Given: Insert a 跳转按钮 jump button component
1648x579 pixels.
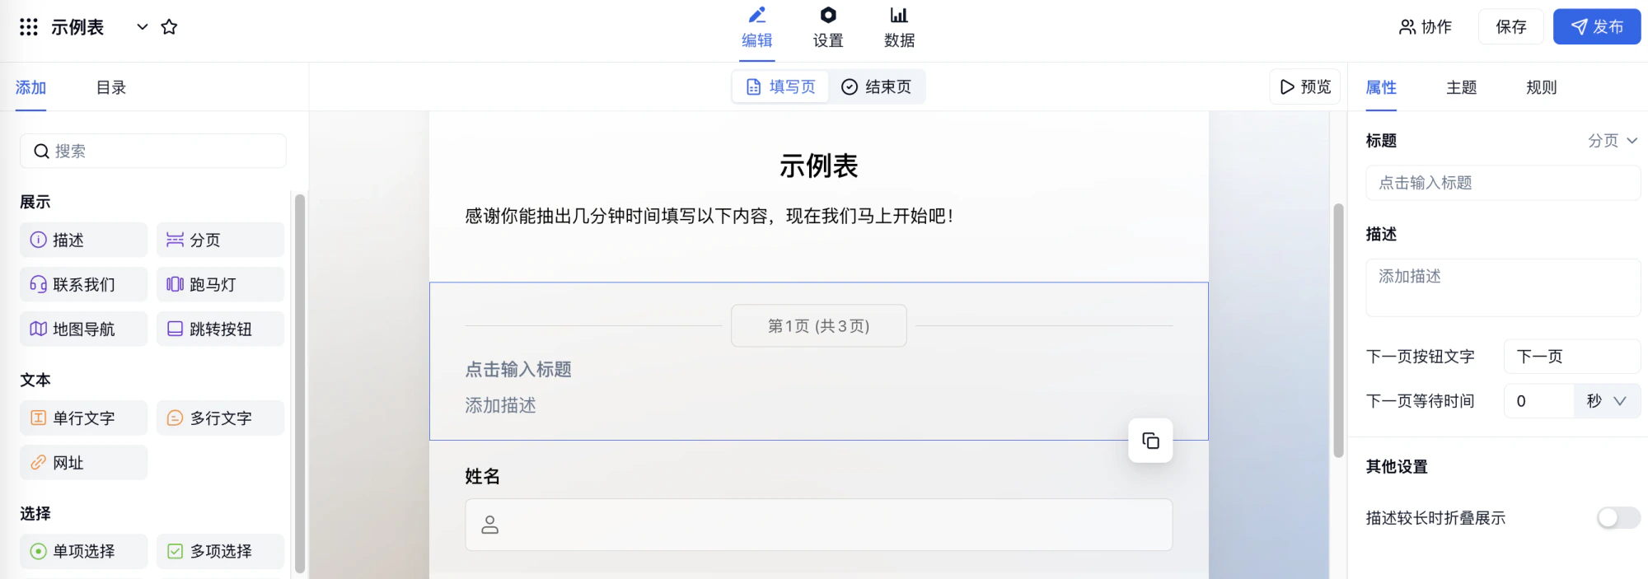Looking at the screenshot, I should pyautogui.click(x=220, y=329).
